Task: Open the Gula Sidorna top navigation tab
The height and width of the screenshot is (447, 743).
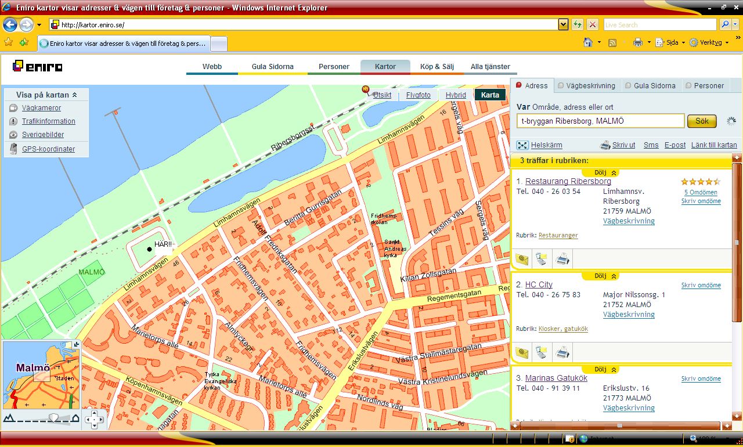Action: click(273, 67)
